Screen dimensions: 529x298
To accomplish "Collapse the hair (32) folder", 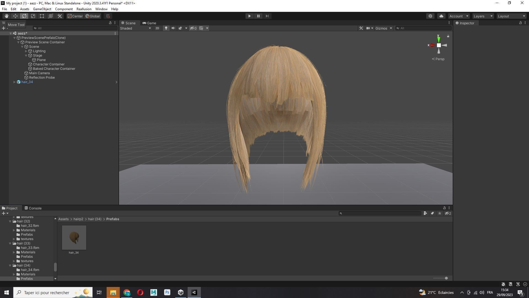I will (10, 221).
